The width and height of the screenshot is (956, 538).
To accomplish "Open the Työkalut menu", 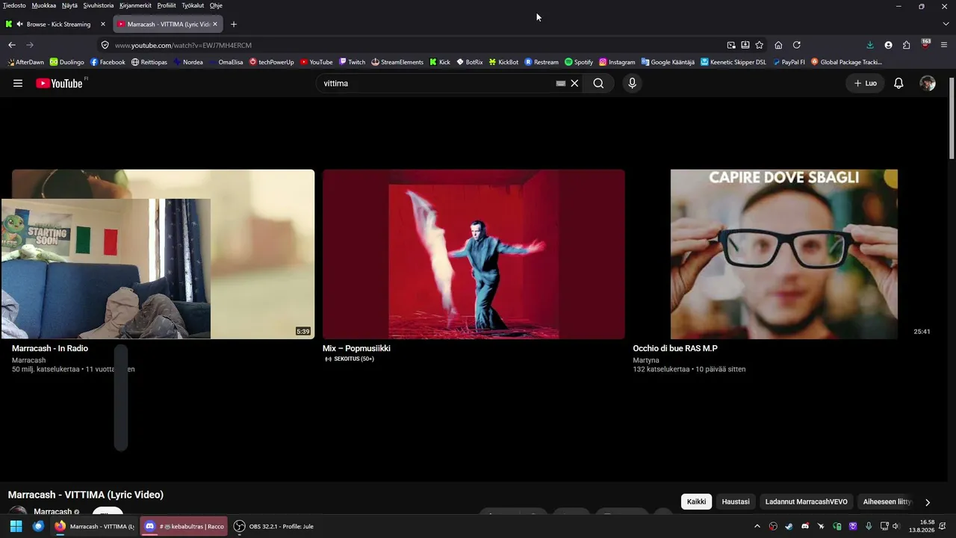I will pyautogui.click(x=193, y=5).
